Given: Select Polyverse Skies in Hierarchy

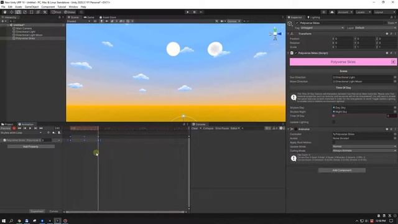Looking at the screenshot, I should (x=25, y=39).
